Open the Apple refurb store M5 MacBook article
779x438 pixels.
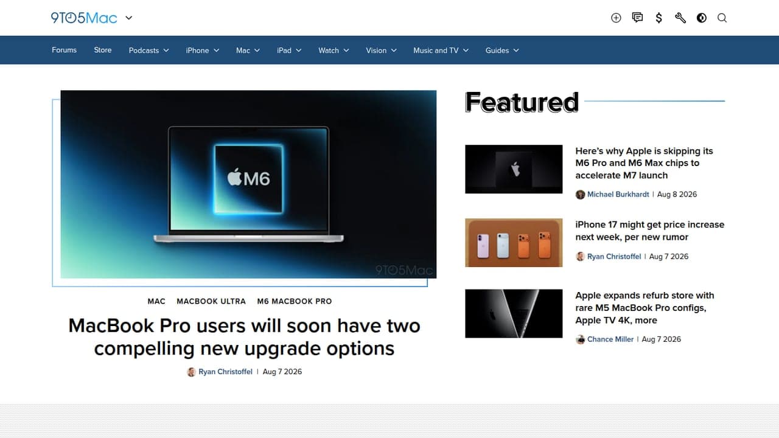(645, 308)
